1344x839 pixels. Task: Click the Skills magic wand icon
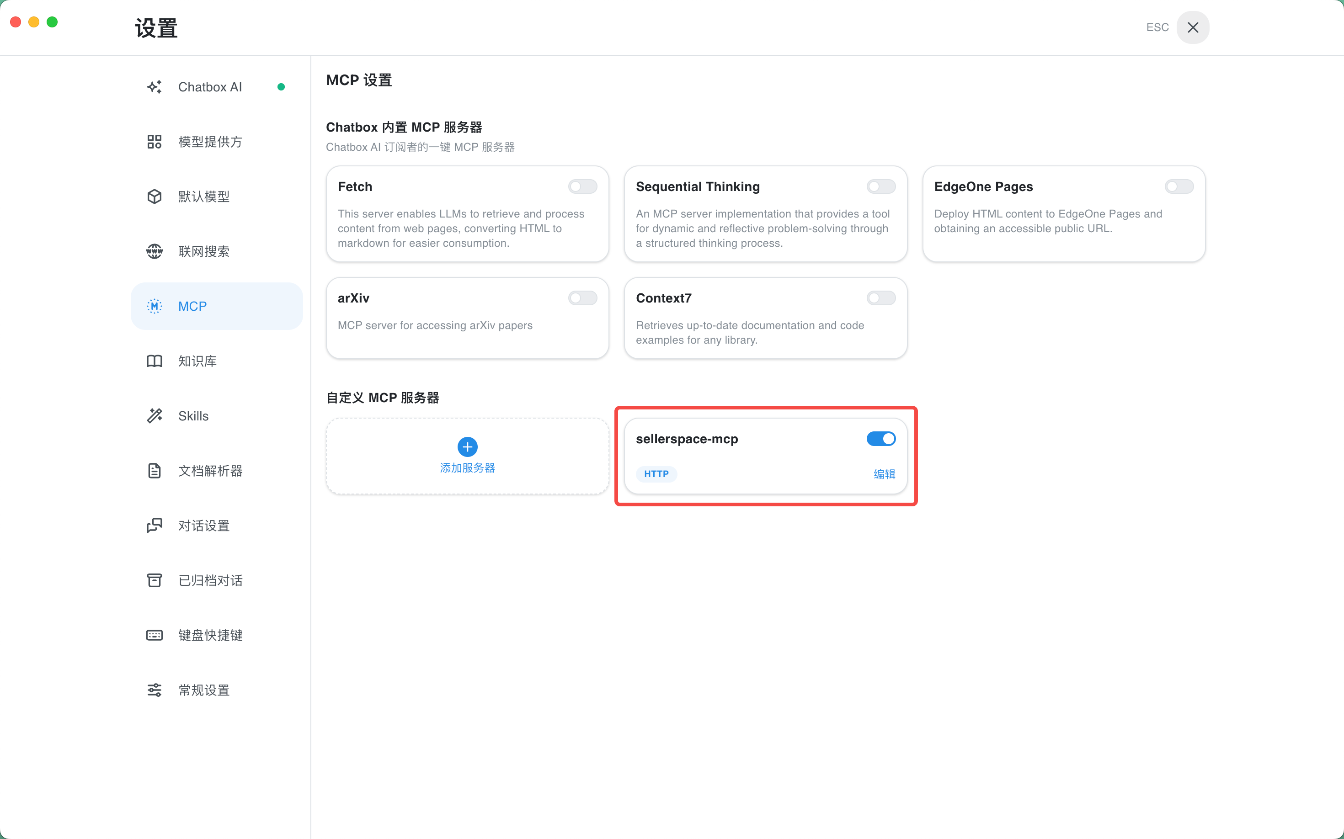point(155,416)
